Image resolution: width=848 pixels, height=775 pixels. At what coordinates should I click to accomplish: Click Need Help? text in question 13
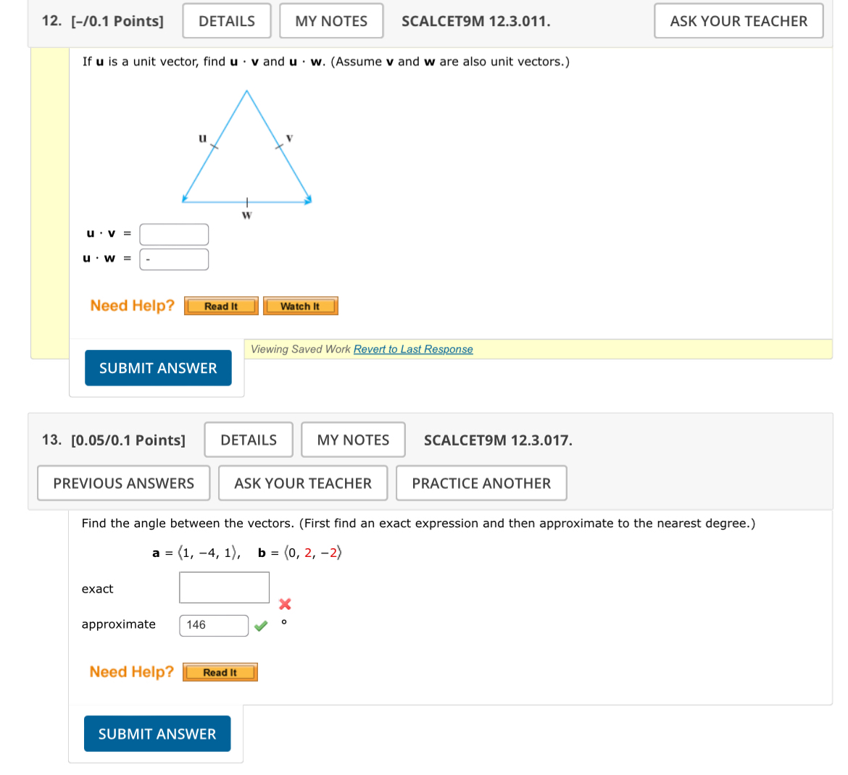[x=132, y=671]
